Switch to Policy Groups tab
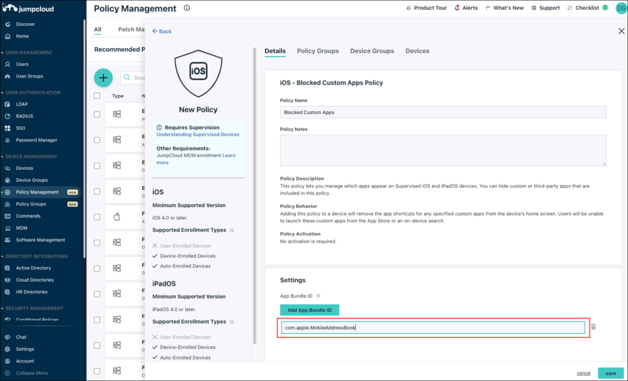The width and height of the screenshot is (628, 381). tap(318, 51)
